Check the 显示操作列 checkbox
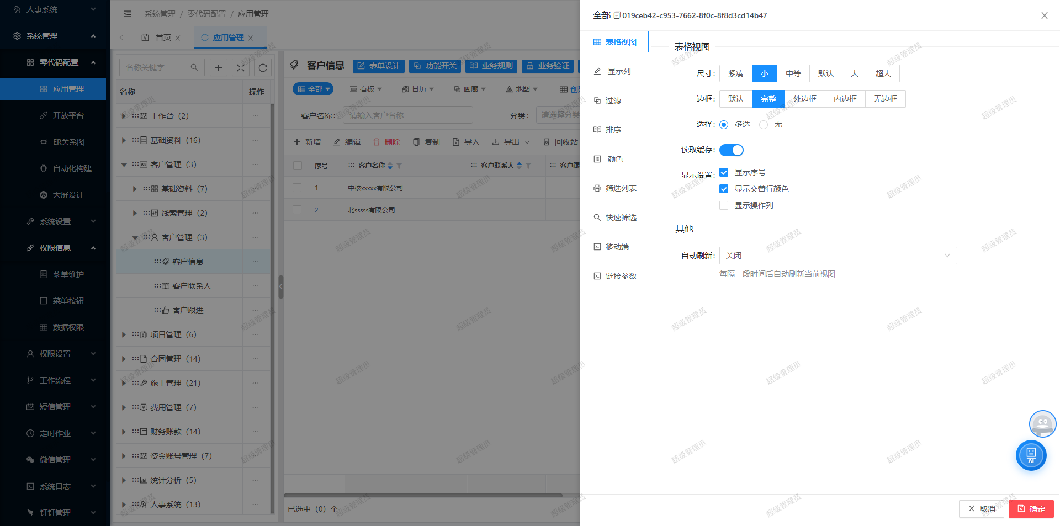The height and width of the screenshot is (526, 1060). [724, 205]
